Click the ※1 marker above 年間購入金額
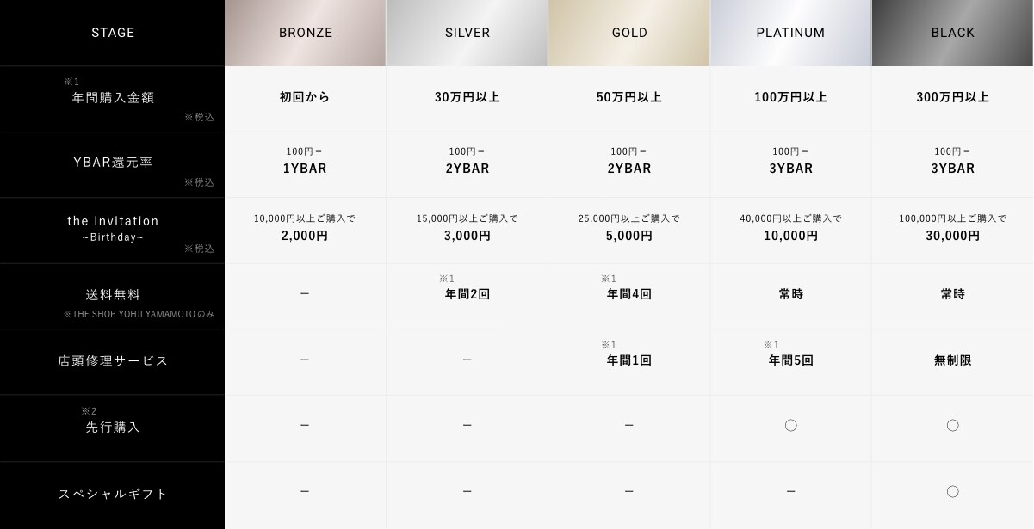 pyautogui.click(x=71, y=82)
